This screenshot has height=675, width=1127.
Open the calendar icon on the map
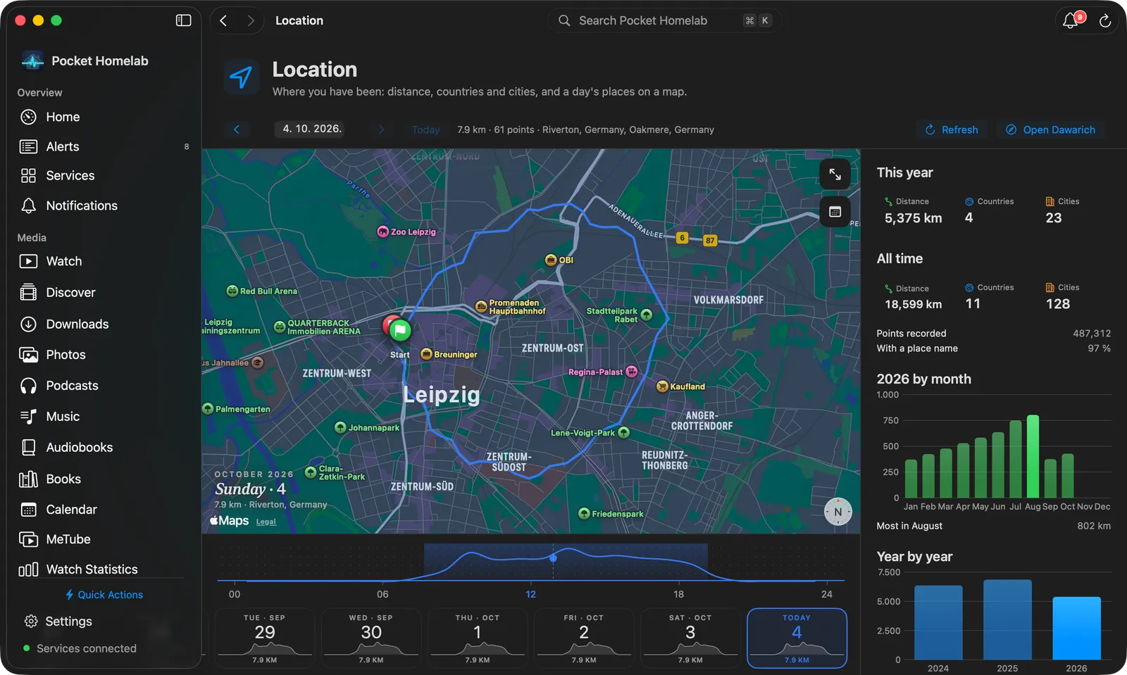click(835, 212)
